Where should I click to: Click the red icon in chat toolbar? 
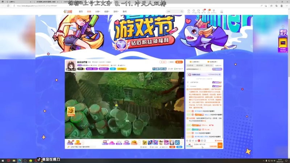[x=199, y=141]
